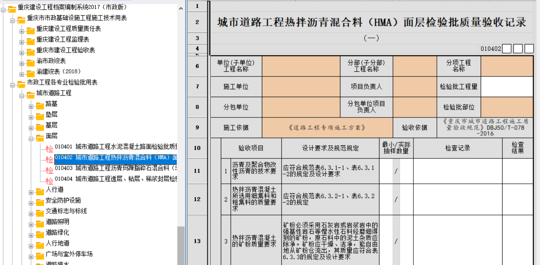Screen dimensions: 540x265
Task: Click the 检查记录 cell for item 3 矿粉
Action: tap(458, 240)
